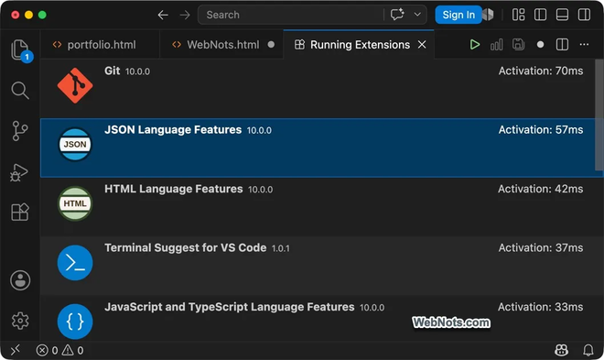604x360 pixels.
Task: Open the editor More Actions ellipsis
Action: coord(584,45)
